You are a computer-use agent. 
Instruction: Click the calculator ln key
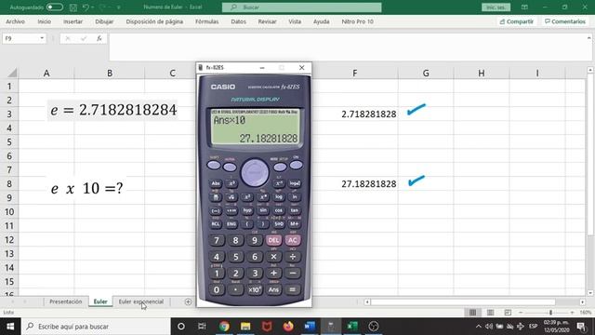[295, 197]
